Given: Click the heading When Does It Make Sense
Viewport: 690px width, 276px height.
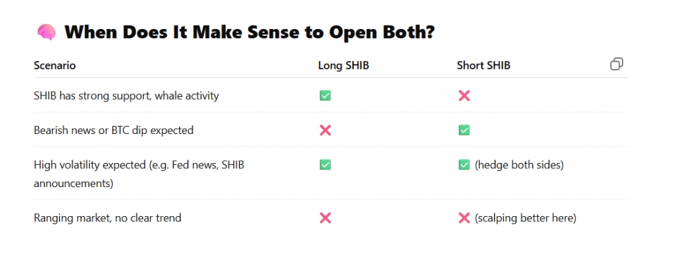Looking at the screenshot, I should point(249,32).
